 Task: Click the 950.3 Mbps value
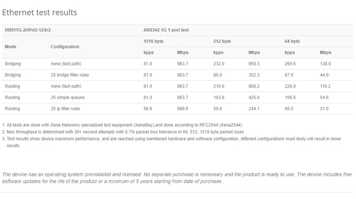pos(254,64)
